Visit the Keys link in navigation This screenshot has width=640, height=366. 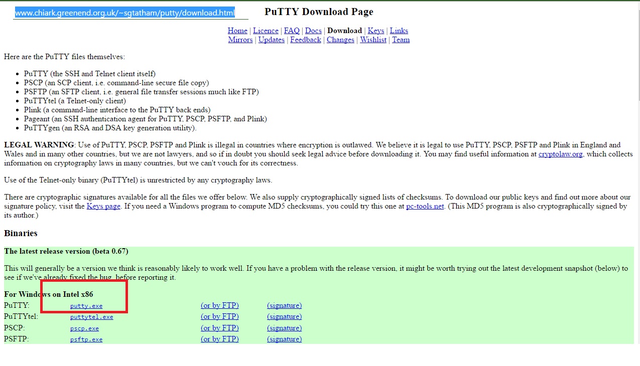[376, 31]
